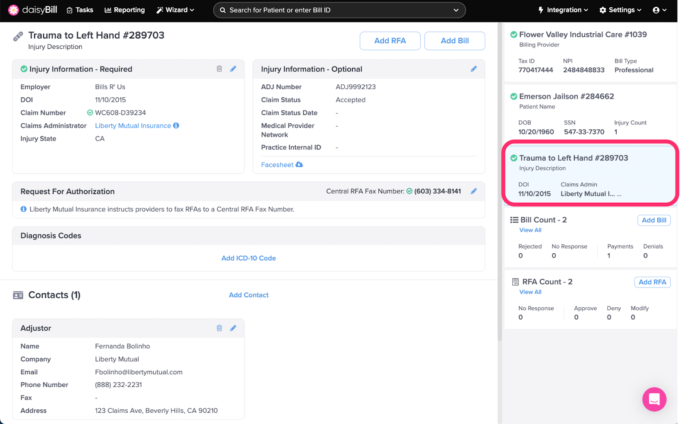Click the Adjustor contact trash icon
The image size is (691, 424).
219,328
